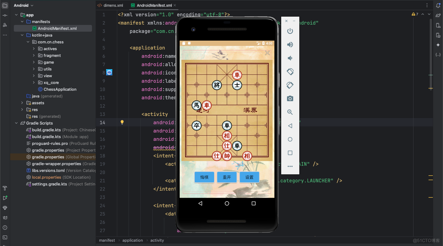Expand the fragment package
The image size is (443, 246).
click(x=34, y=55)
